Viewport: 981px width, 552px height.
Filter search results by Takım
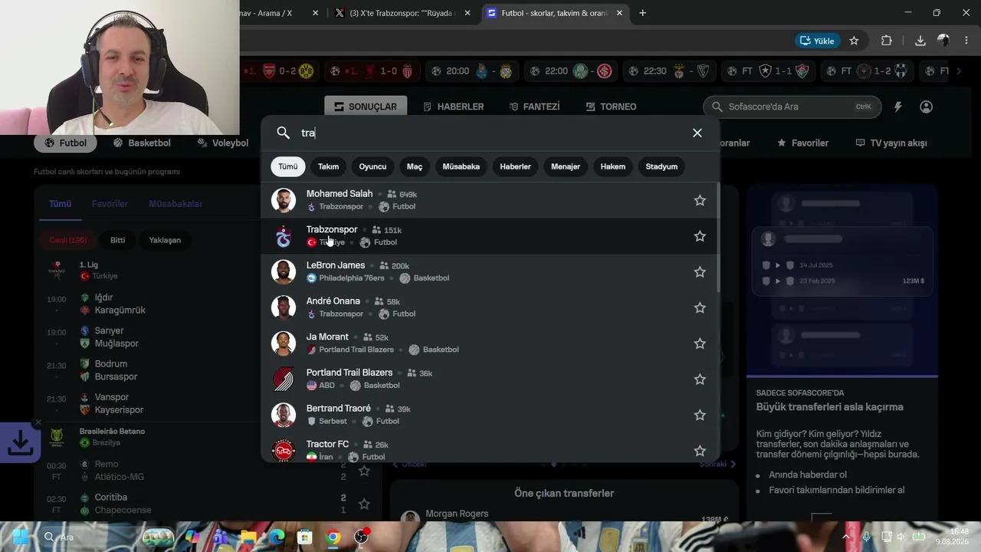pyautogui.click(x=328, y=166)
